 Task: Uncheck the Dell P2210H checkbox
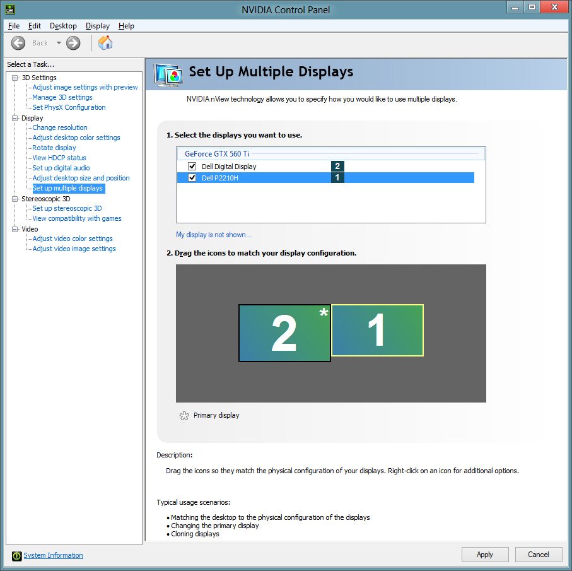tap(192, 178)
